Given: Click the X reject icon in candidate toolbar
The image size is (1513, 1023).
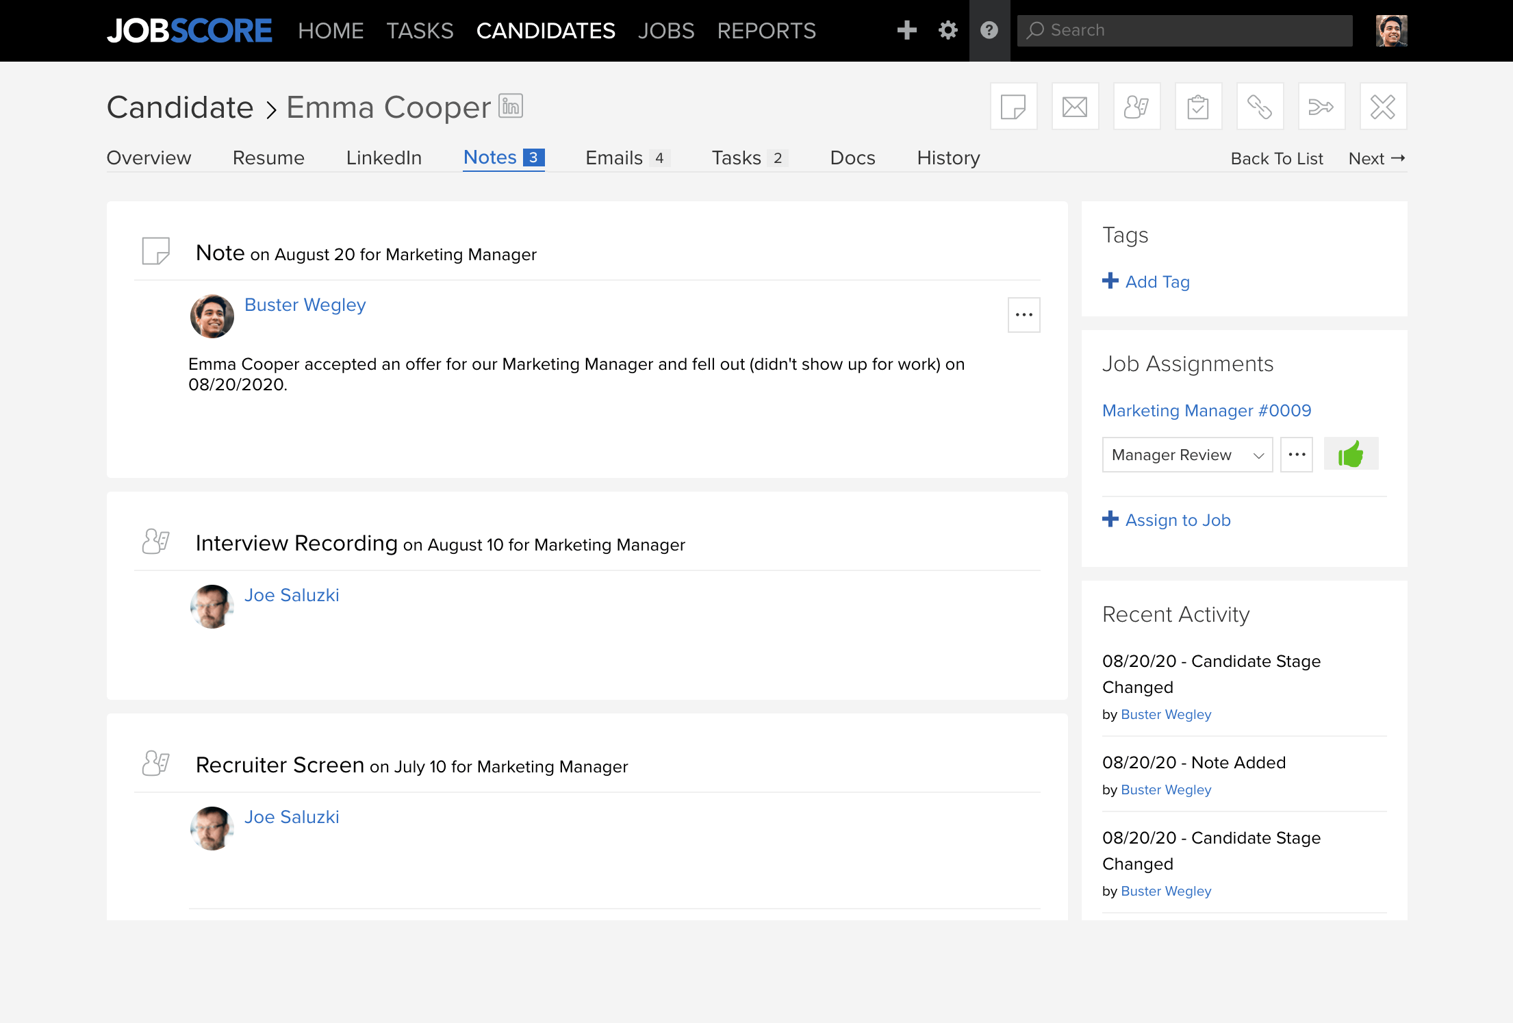Looking at the screenshot, I should tap(1383, 107).
